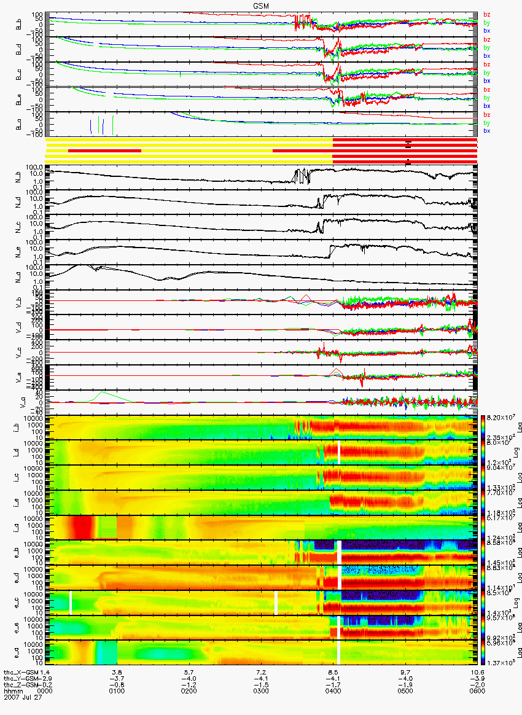The width and height of the screenshot is (522, 715).
Task: Click the by legend of B_b panel
Action: pos(487,23)
